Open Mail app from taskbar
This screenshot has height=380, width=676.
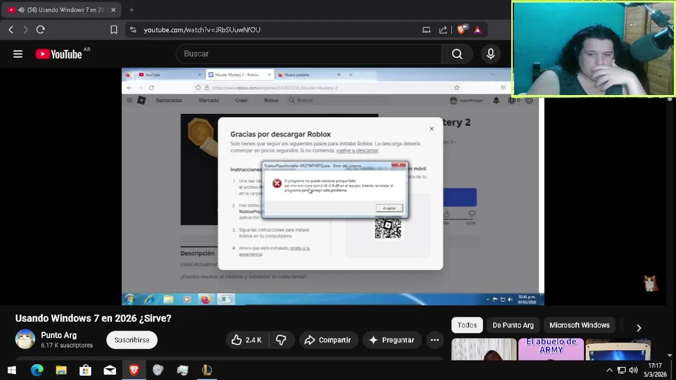(110, 370)
